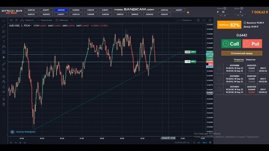Select the back arrow marker tool
Viewport: 269px width, 151px height.
4,57
